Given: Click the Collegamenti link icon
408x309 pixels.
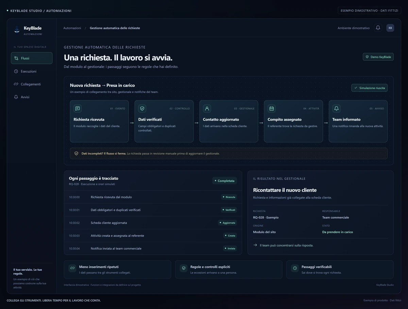Looking at the screenshot, I should point(16,84).
